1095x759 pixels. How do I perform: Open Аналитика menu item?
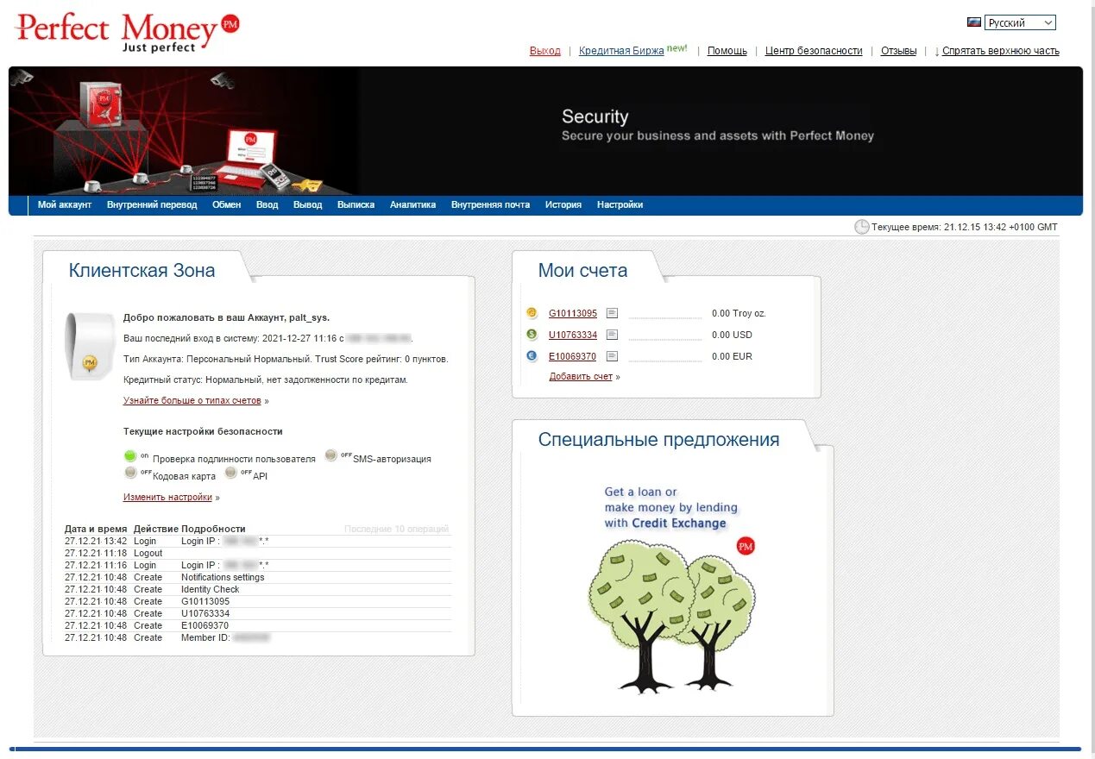[x=412, y=205]
